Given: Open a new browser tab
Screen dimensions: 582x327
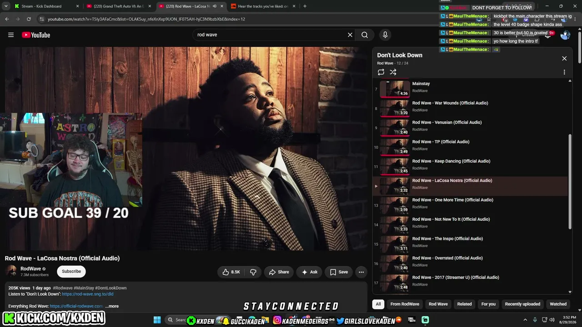Looking at the screenshot, I should (305, 6).
